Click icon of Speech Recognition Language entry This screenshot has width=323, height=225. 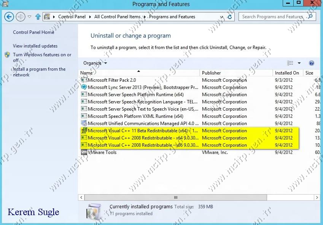[84, 101]
